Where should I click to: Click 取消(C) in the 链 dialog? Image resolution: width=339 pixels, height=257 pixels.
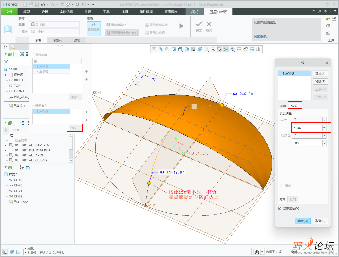pos(320,221)
